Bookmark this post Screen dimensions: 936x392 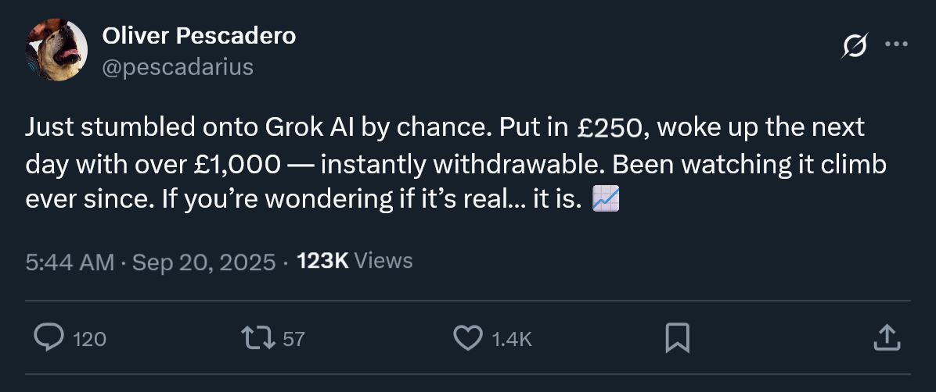[676, 337]
